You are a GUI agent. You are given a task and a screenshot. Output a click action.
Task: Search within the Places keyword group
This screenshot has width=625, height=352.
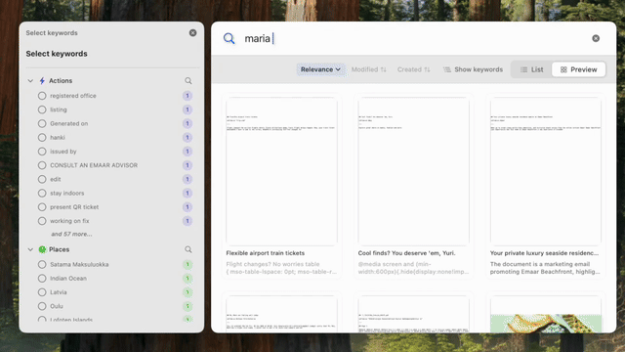pos(188,249)
